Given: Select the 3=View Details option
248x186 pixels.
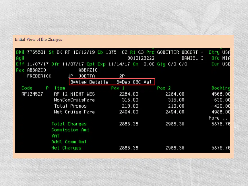Looking at the screenshot, I should (89, 82).
